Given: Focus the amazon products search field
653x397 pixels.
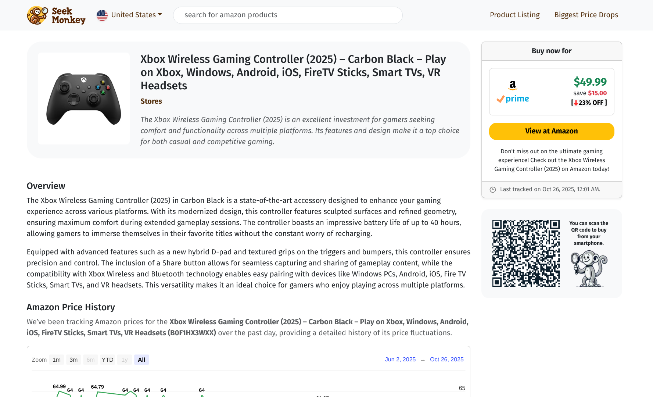Looking at the screenshot, I should (x=288, y=15).
